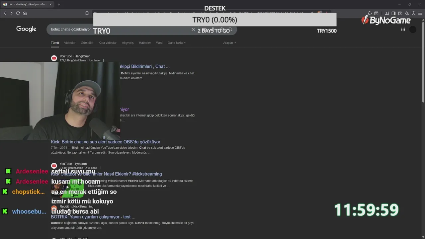The width and height of the screenshot is (425, 239).
Task: Click the tab search icon in toolbar
Action: (x=376, y=13)
